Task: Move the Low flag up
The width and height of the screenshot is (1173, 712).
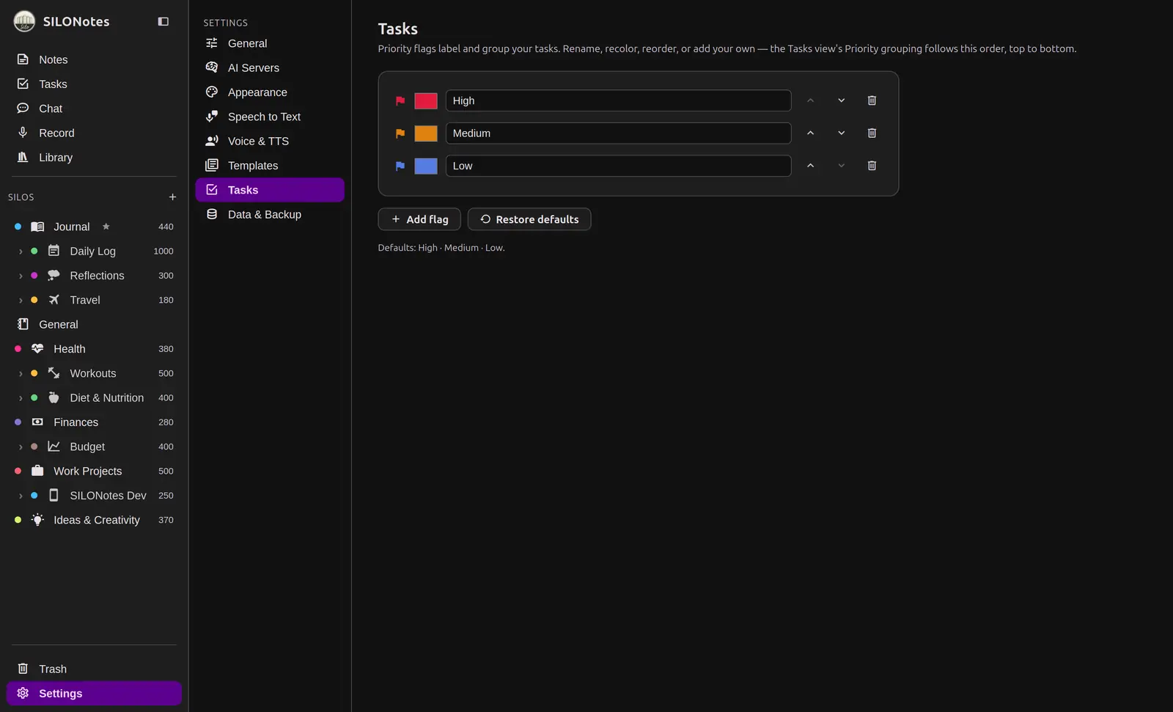Action: 810,166
